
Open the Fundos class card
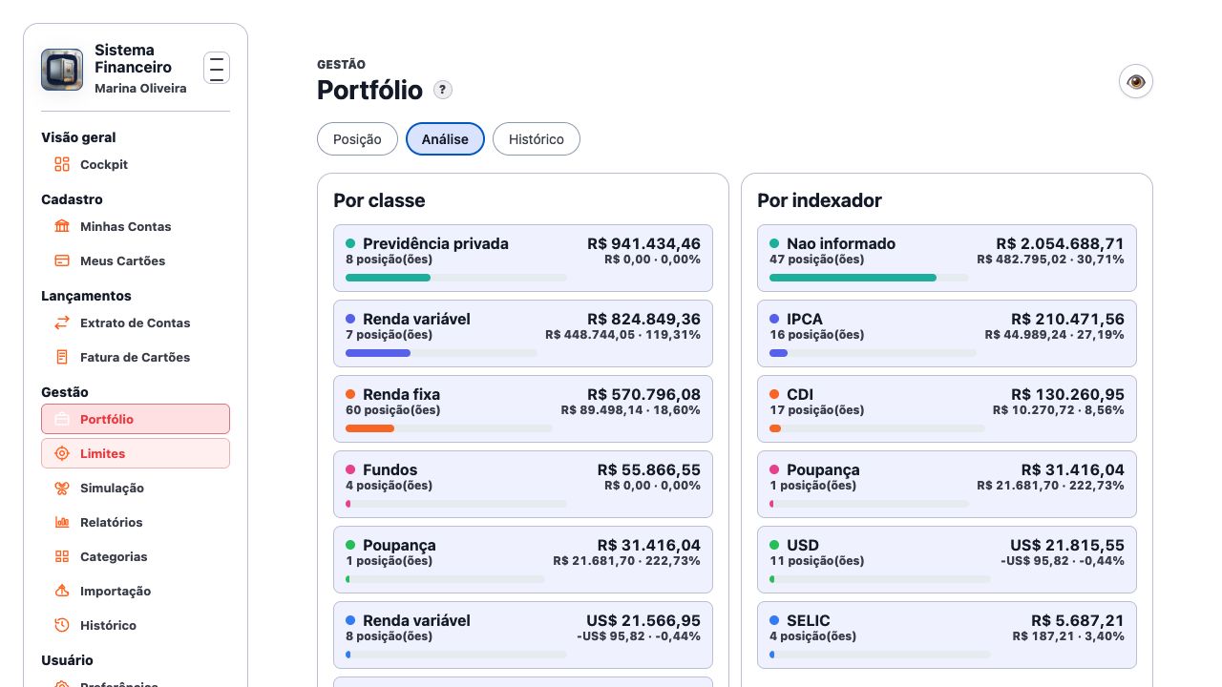(523, 484)
